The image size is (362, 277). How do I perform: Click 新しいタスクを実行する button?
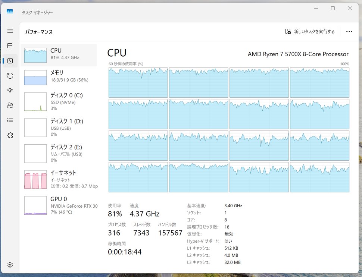click(x=310, y=31)
